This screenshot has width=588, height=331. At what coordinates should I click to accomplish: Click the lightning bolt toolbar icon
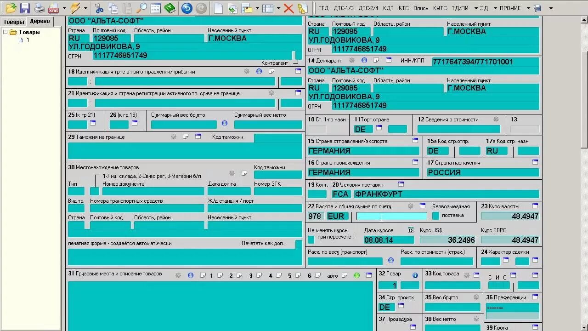coord(75,8)
